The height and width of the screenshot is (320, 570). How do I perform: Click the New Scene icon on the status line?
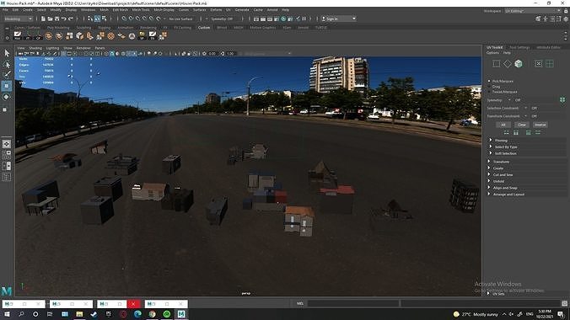(x=43, y=19)
